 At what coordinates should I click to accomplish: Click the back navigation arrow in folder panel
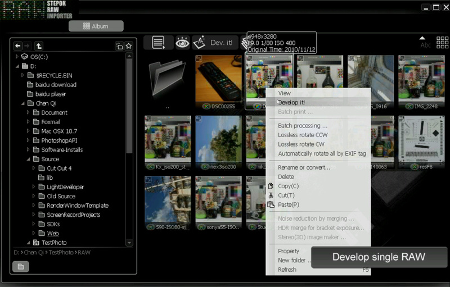tap(18, 46)
